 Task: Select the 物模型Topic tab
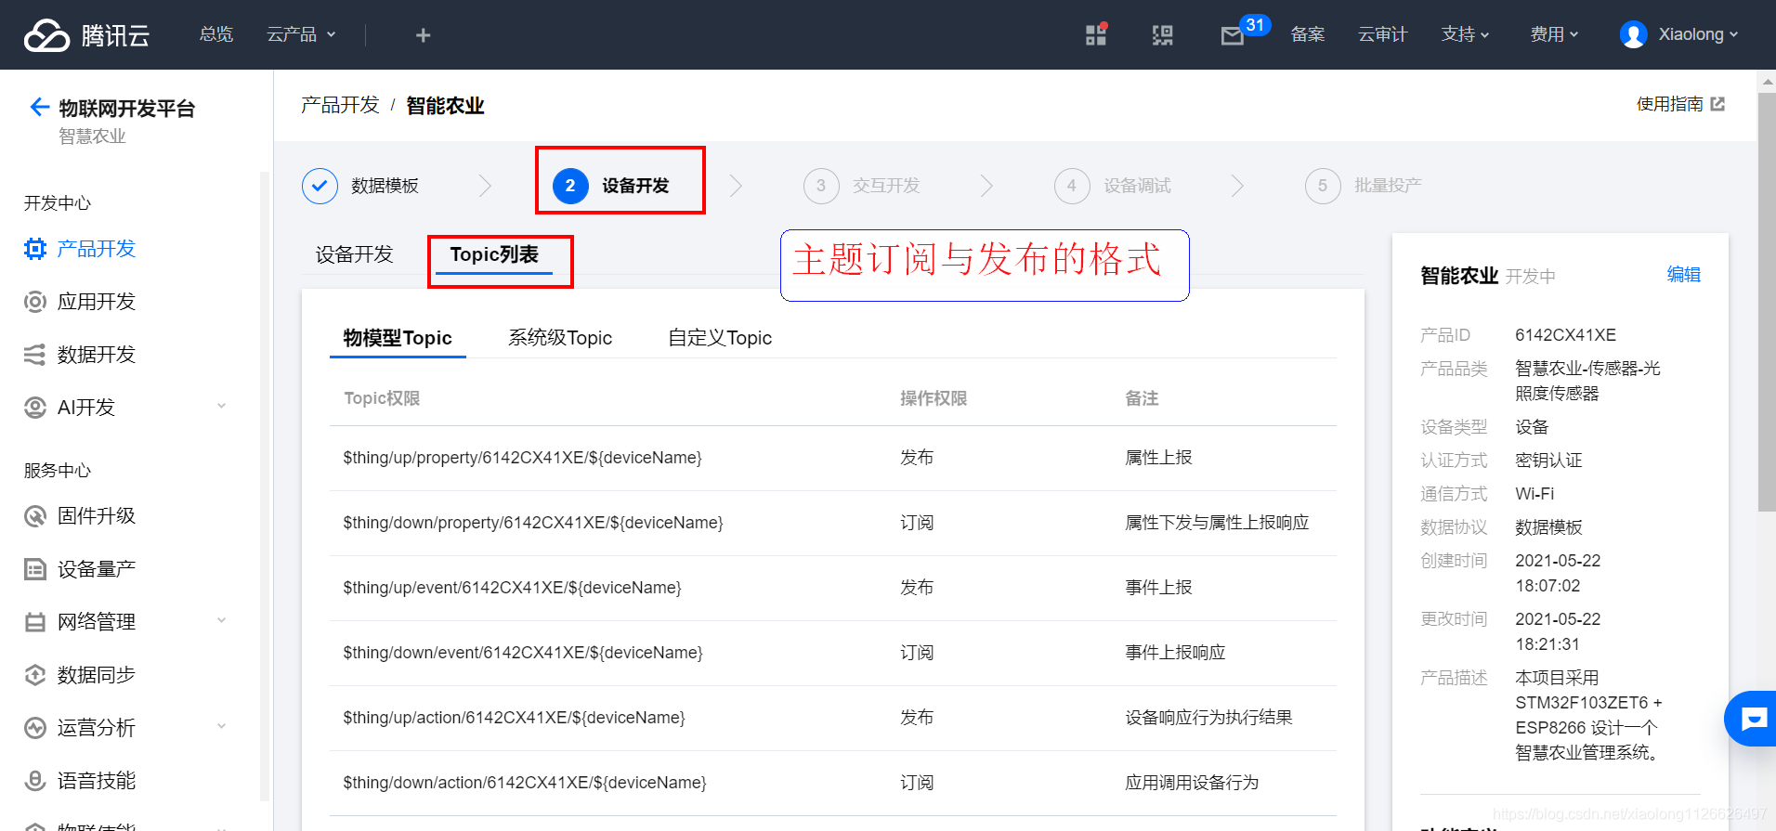(398, 338)
